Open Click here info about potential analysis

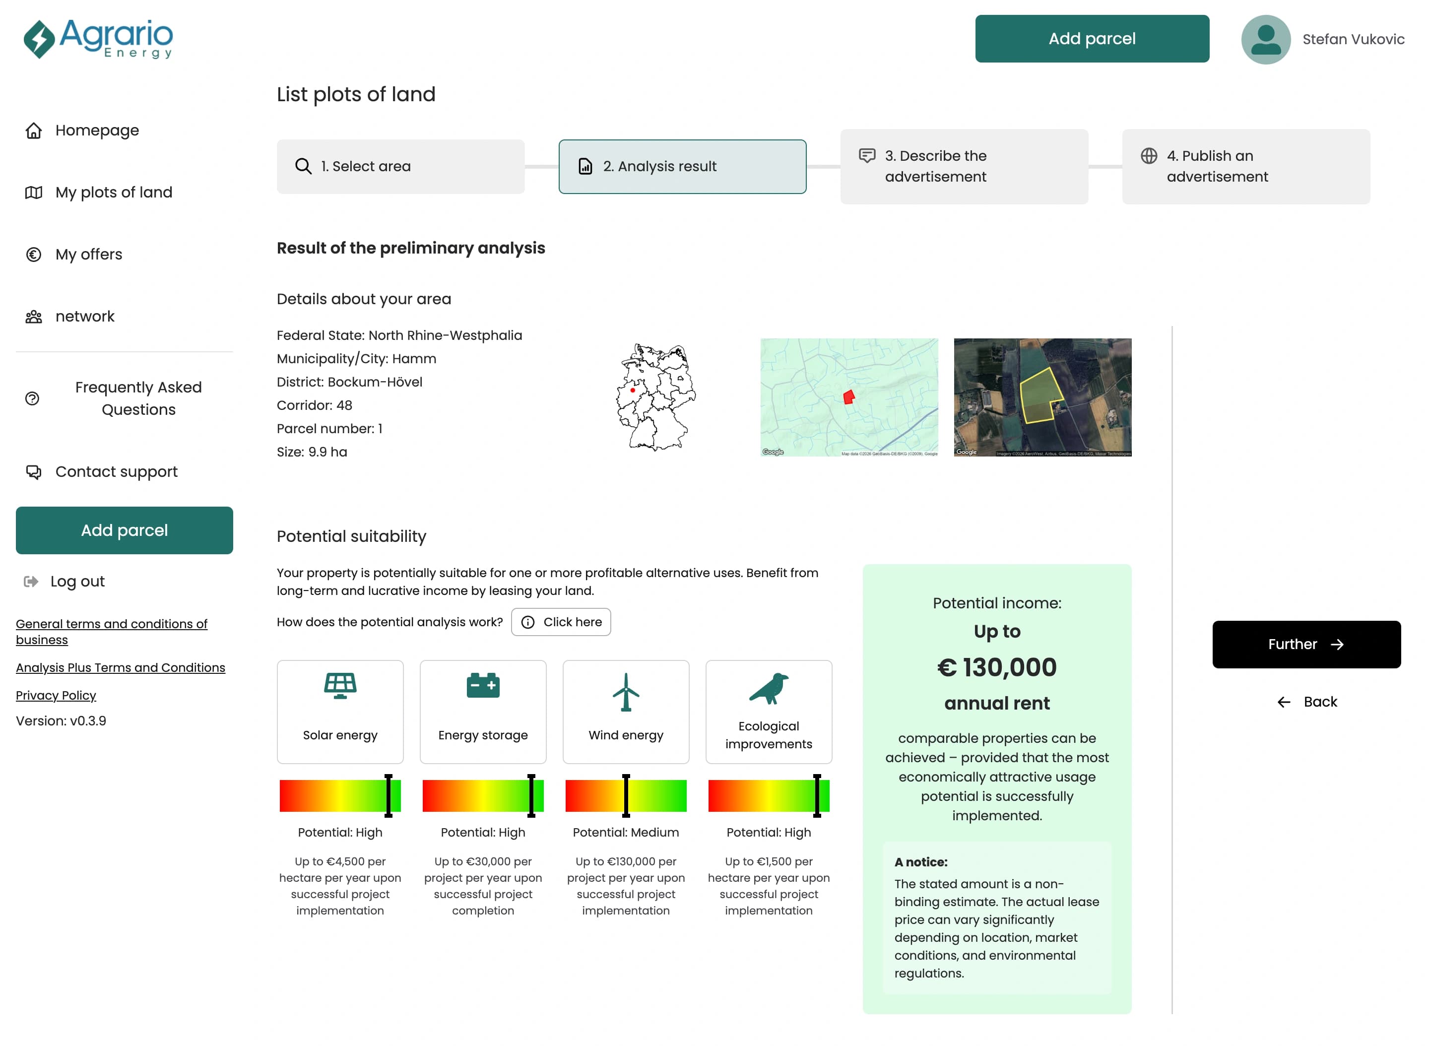click(x=561, y=622)
